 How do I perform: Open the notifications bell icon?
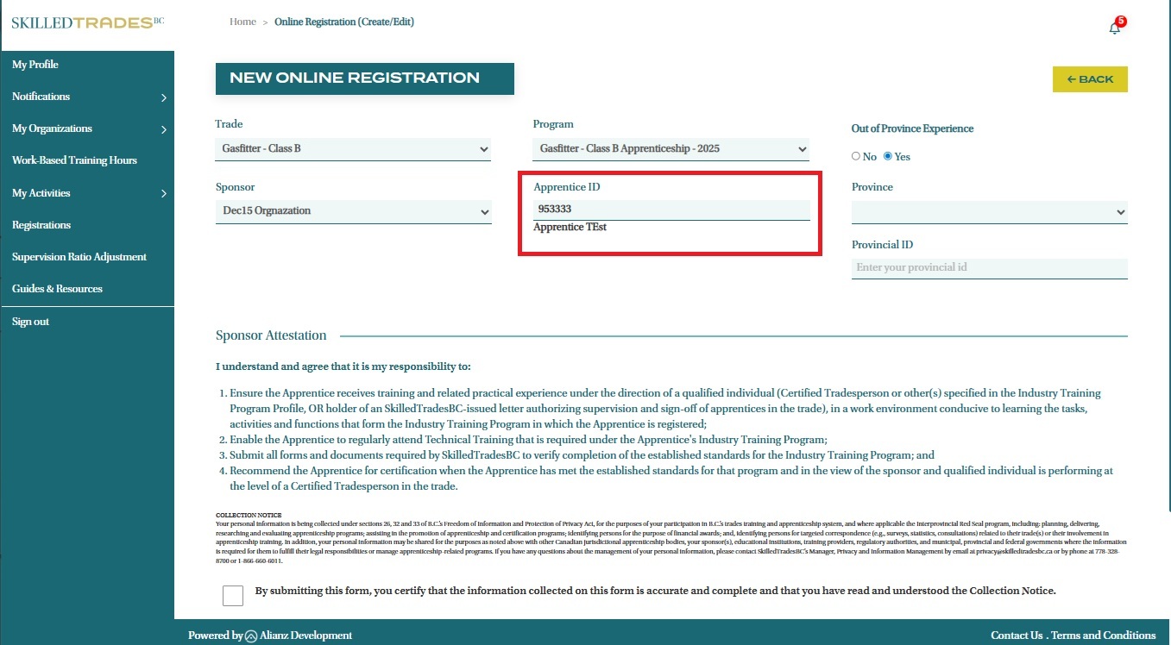pyautogui.click(x=1114, y=28)
